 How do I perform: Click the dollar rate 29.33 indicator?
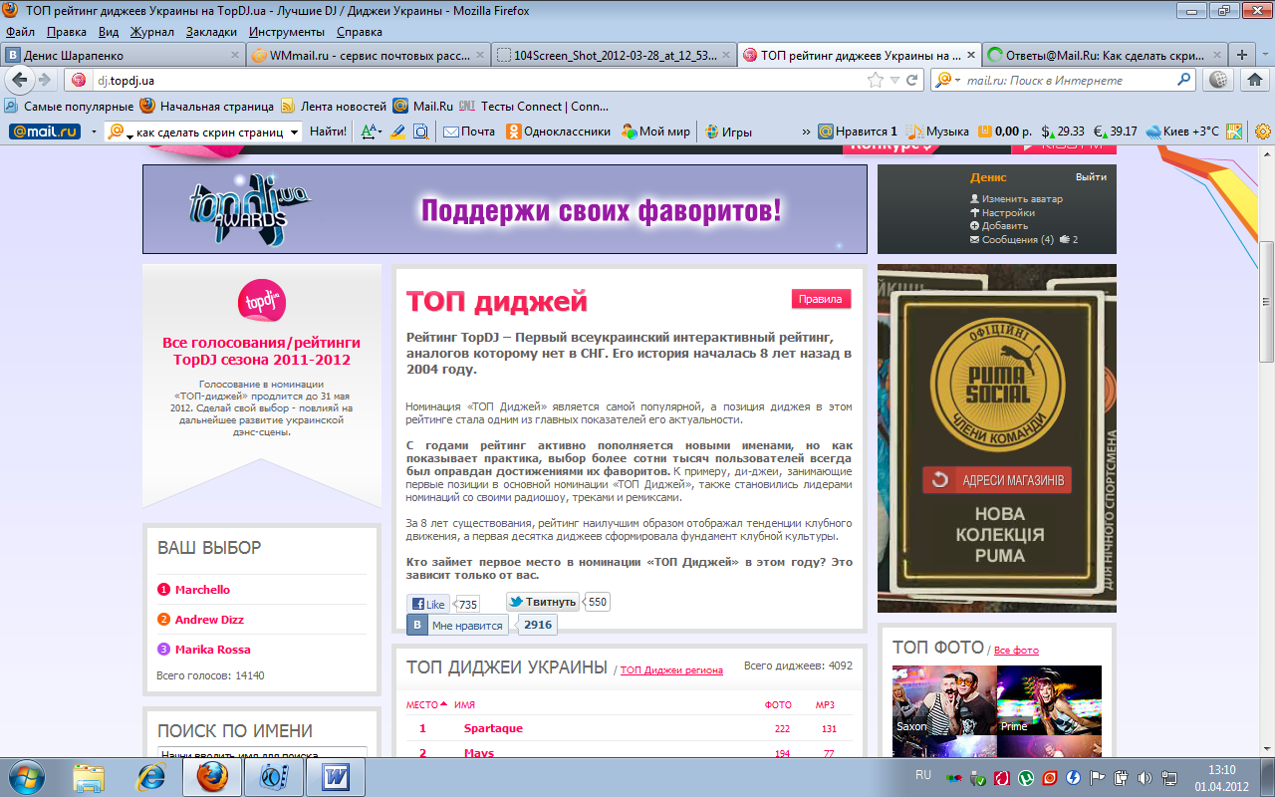[1063, 132]
